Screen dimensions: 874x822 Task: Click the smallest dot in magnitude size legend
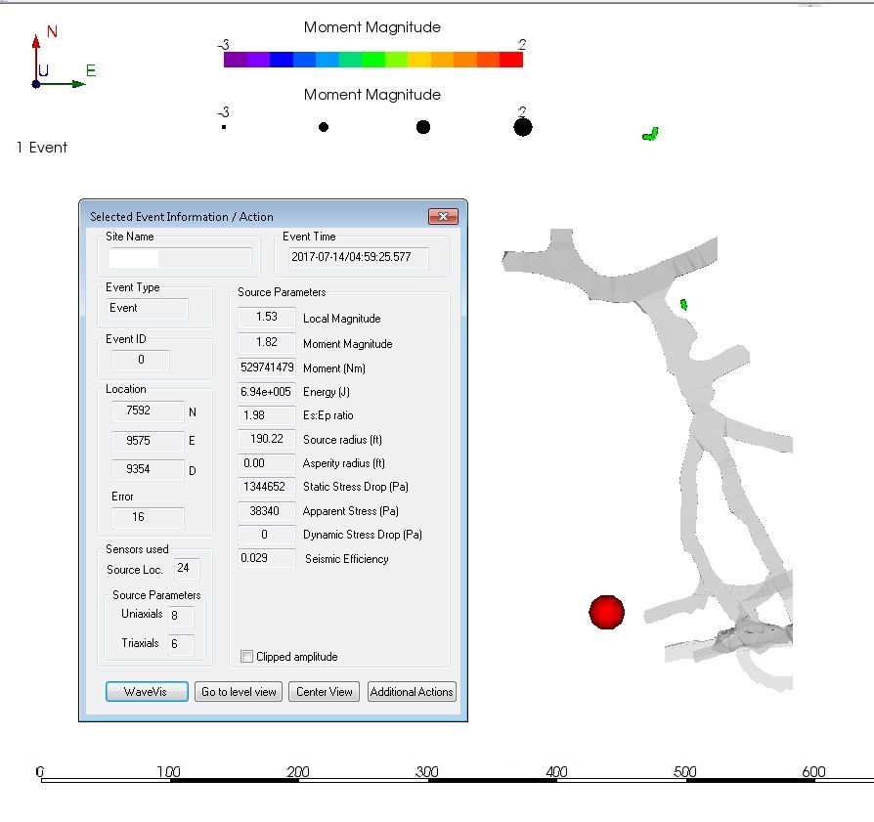pyautogui.click(x=224, y=127)
